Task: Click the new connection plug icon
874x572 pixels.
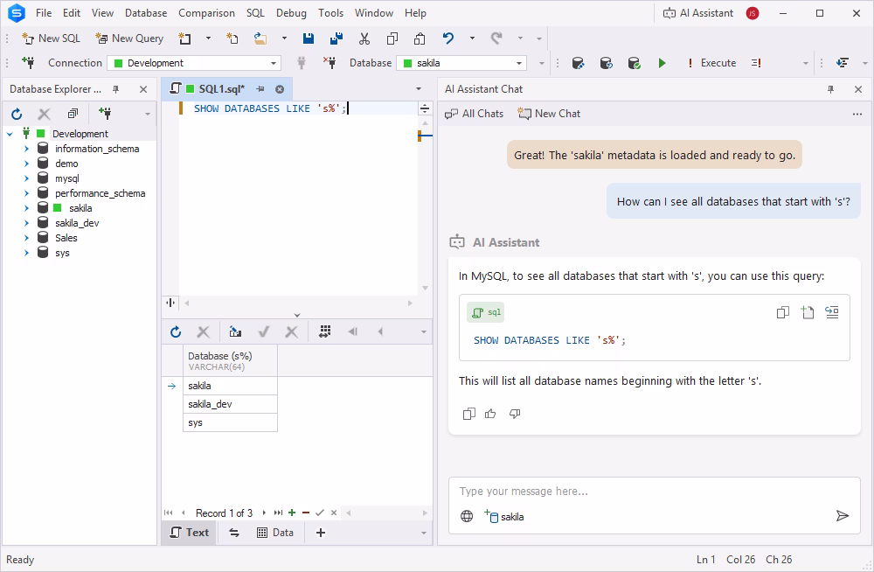Action: point(28,63)
